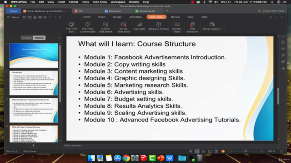The width and height of the screenshot is (291, 163).
Task: Click Player Capture camera icon
Action: tap(212, 24)
